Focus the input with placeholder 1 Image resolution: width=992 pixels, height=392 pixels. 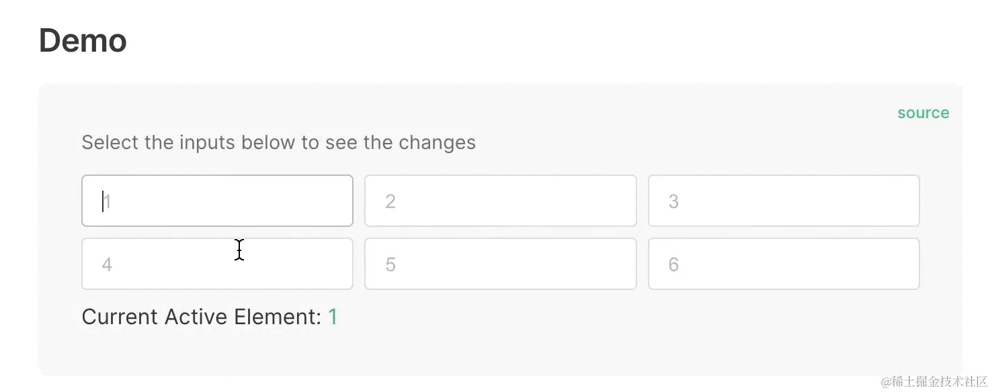217,201
